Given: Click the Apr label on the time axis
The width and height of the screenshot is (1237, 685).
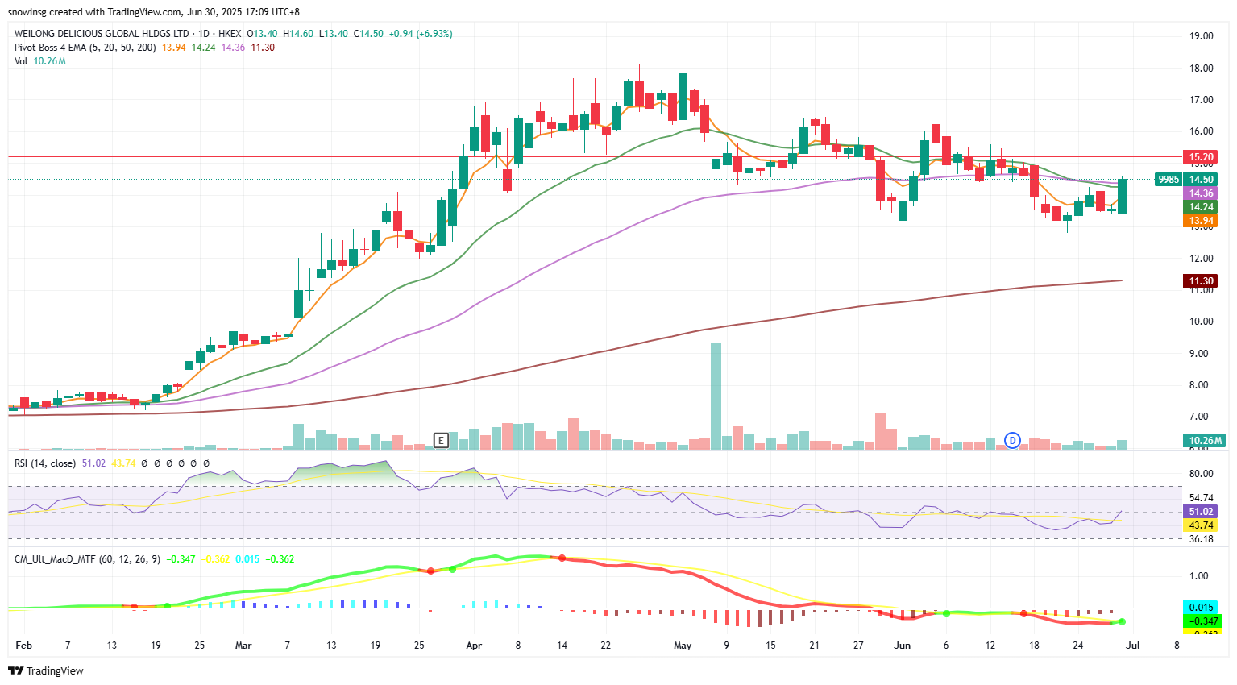Looking at the screenshot, I should [474, 646].
